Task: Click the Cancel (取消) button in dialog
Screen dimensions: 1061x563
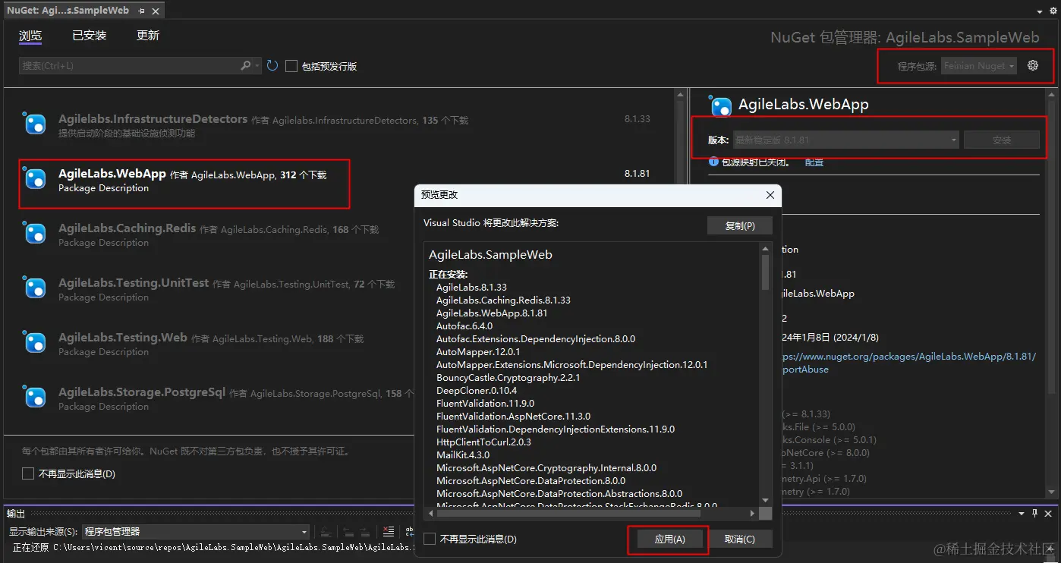Action: 739,539
